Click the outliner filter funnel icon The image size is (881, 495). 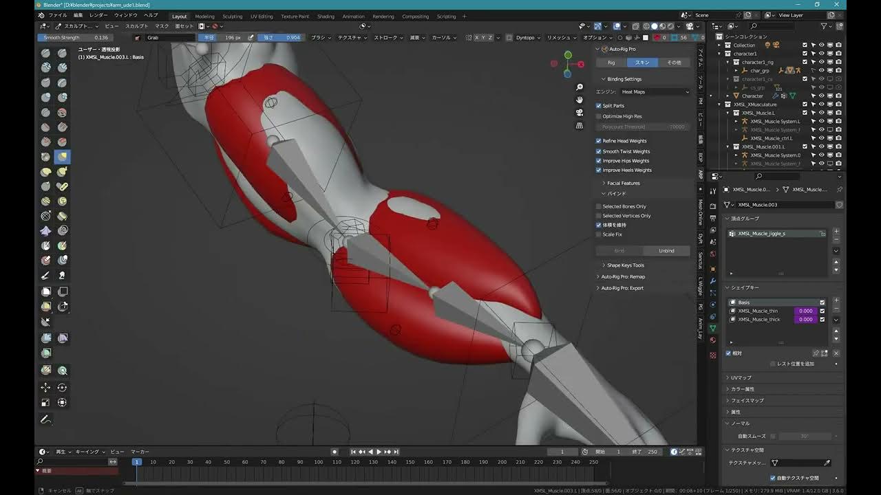point(824,26)
